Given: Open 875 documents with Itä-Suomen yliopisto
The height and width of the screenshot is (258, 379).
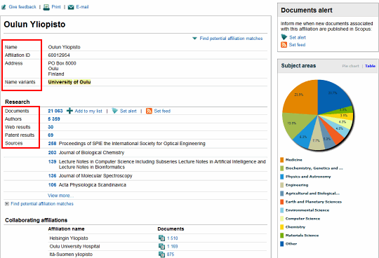Looking at the screenshot, I should pyautogui.click(x=171, y=254).
